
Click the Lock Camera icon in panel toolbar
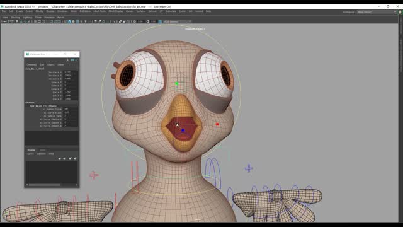[x=9, y=21]
